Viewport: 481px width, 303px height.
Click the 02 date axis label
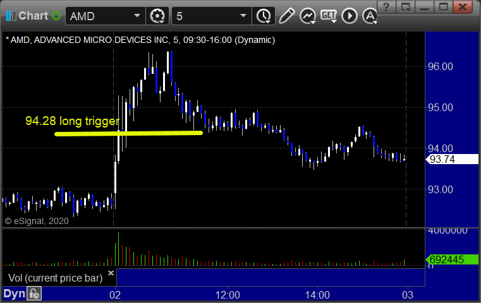115,295
